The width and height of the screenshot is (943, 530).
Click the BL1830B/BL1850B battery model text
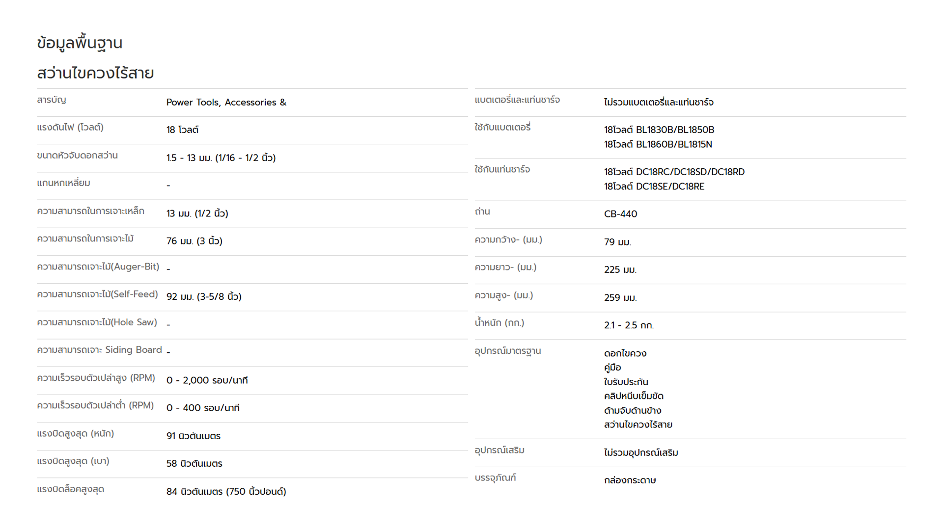675,130
